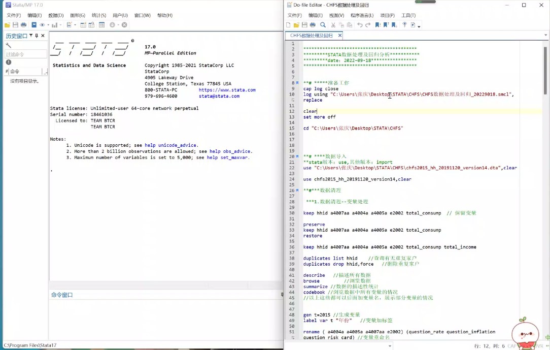The height and width of the screenshot is (350, 550).
Task: Expand the Execute button dropdown arrow
Action: [x=419, y=25]
